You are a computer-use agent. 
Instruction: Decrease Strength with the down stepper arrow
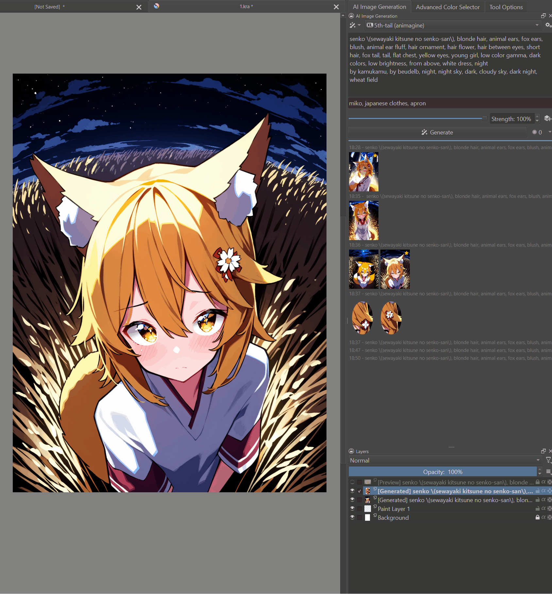(537, 121)
